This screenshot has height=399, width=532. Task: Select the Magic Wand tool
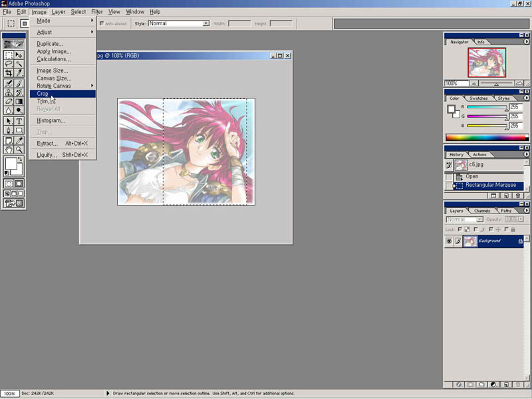click(x=19, y=64)
